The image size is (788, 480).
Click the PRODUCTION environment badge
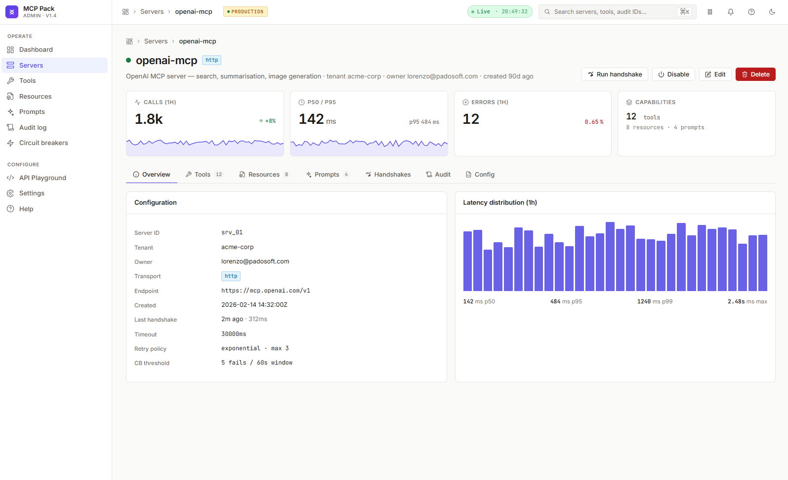coord(246,12)
